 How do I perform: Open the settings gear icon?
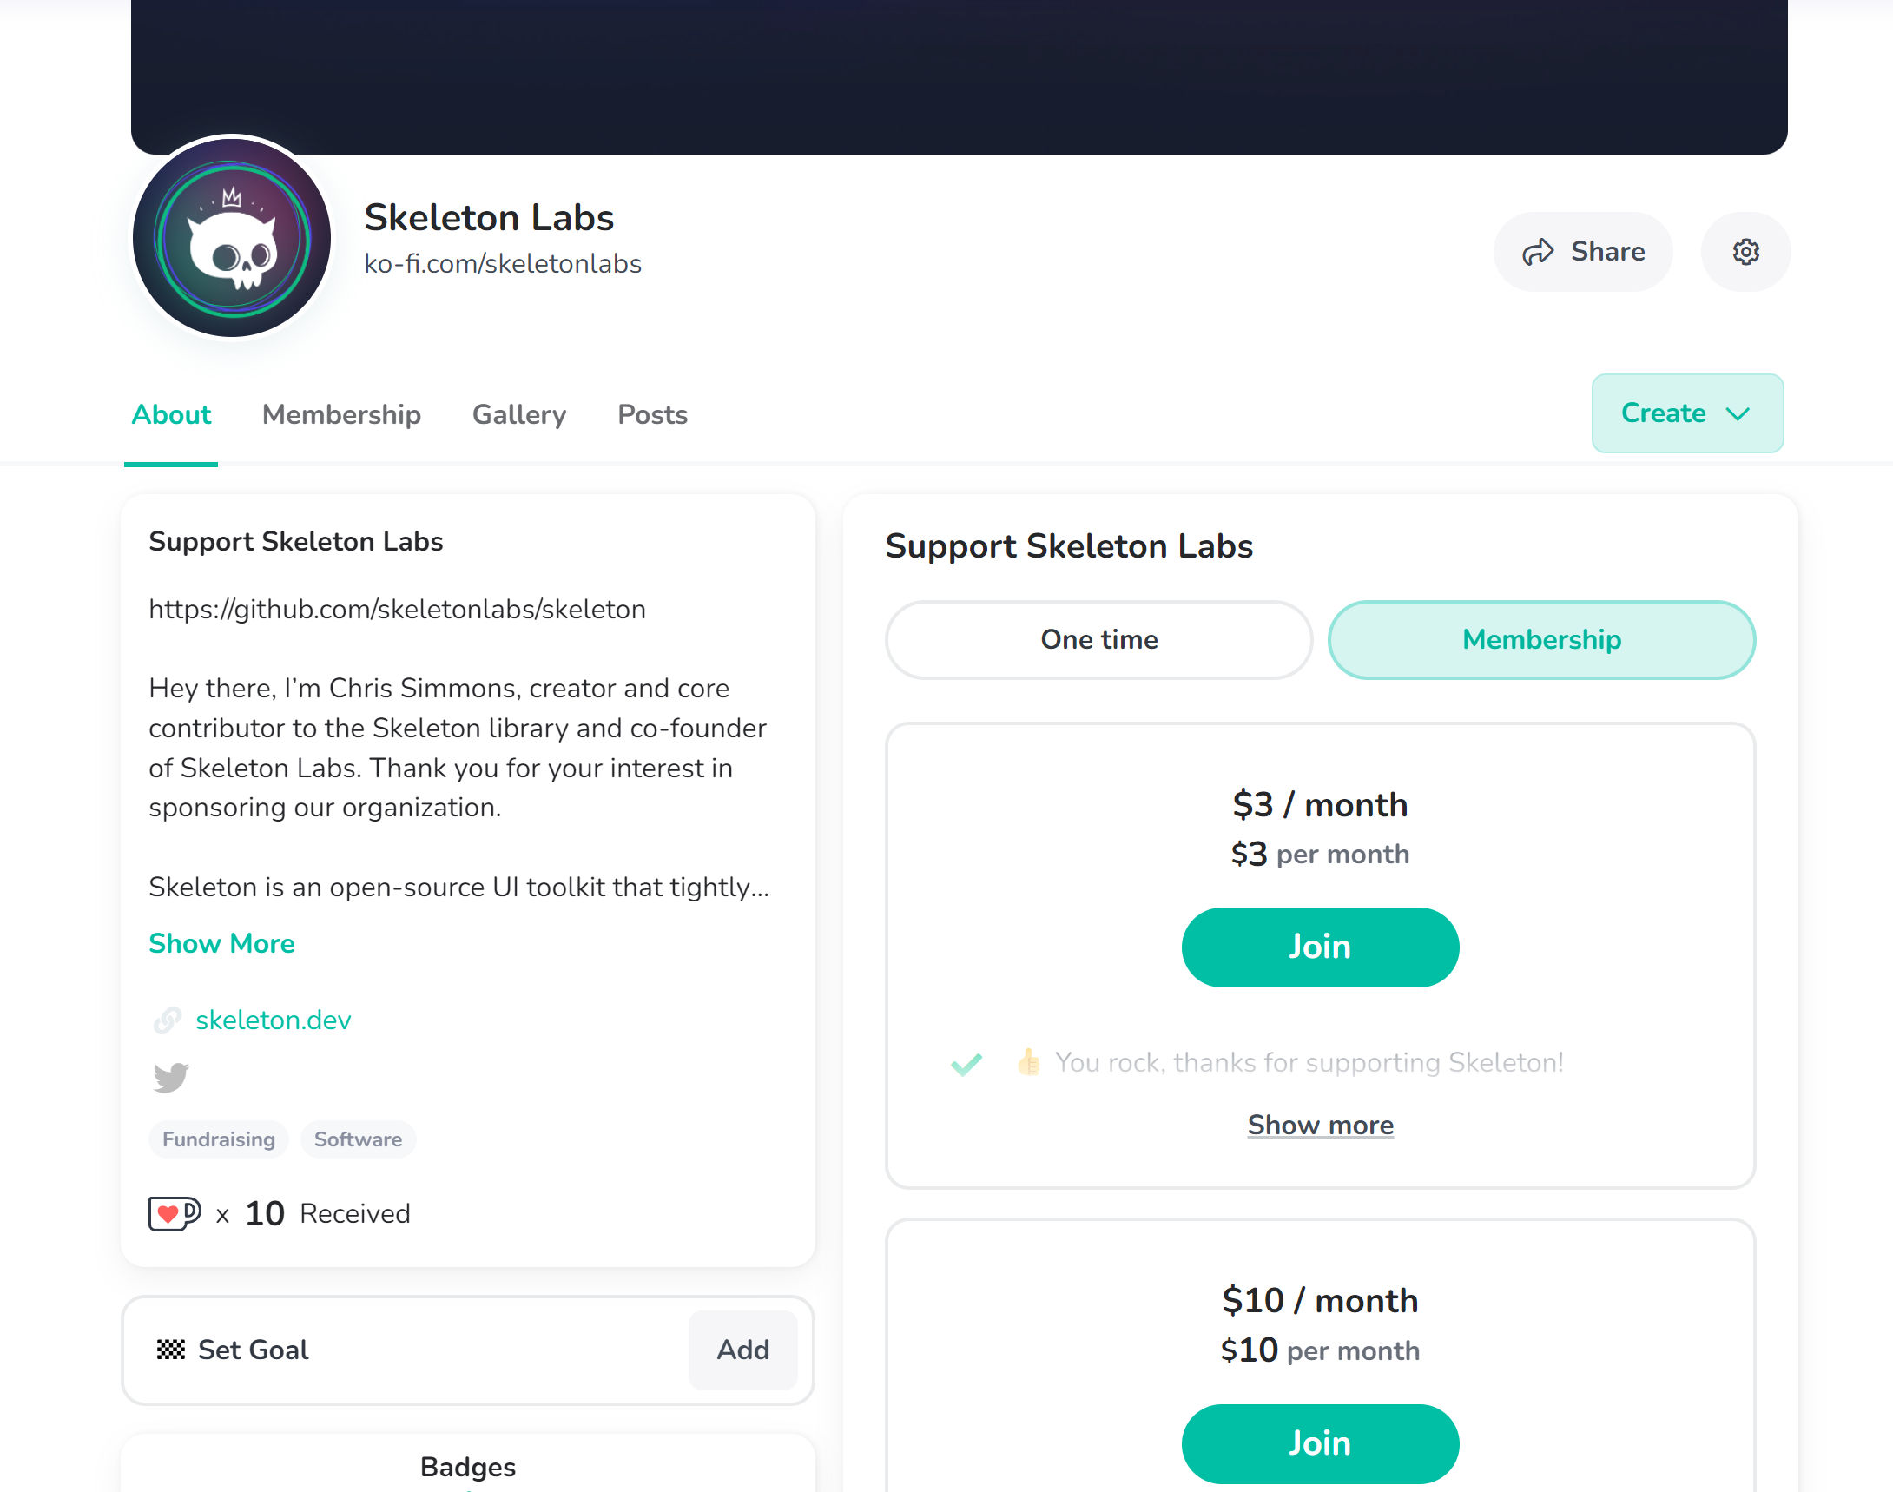1745,252
